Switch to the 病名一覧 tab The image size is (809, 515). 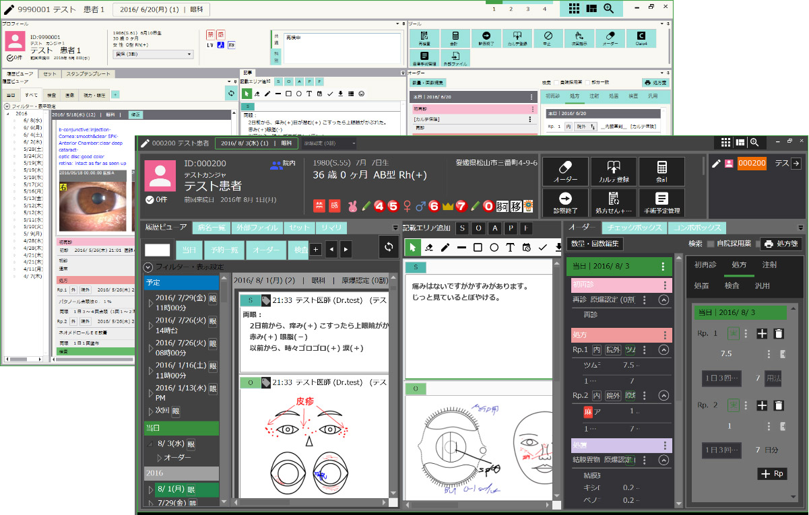[212, 228]
